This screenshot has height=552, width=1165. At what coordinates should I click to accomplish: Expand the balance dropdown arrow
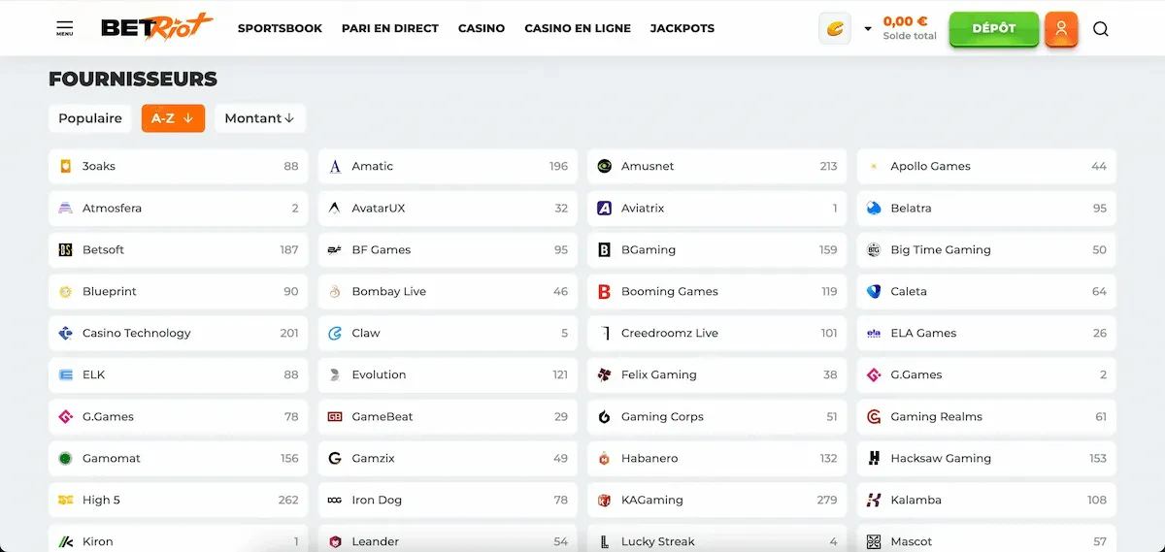(x=868, y=29)
